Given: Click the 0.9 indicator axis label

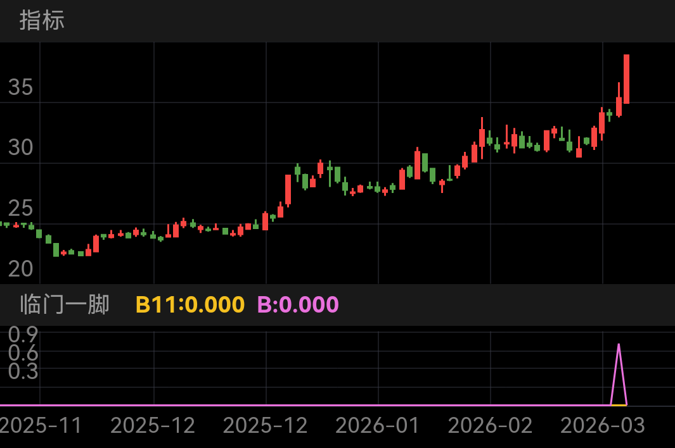Looking at the screenshot, I should (x=23, y=333).
